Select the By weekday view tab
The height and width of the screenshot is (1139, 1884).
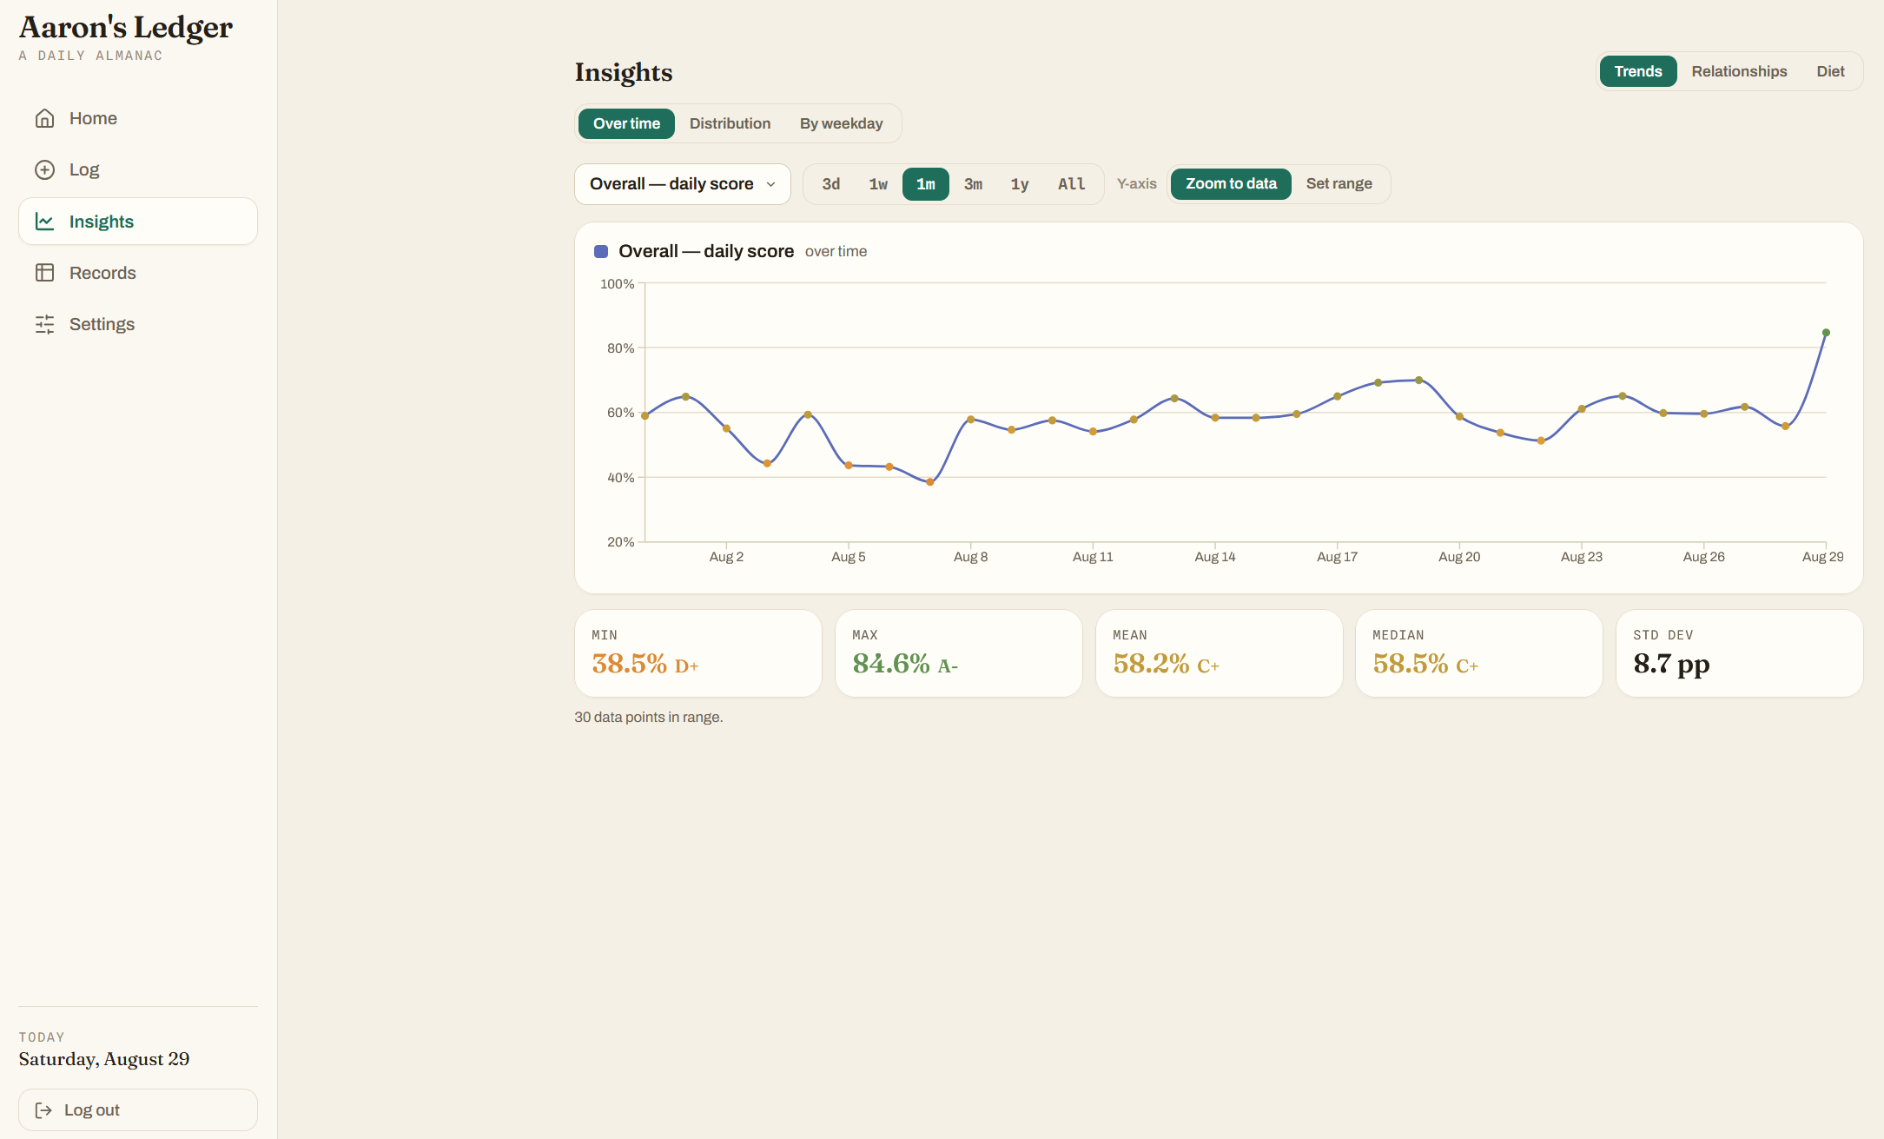(841, 123)
